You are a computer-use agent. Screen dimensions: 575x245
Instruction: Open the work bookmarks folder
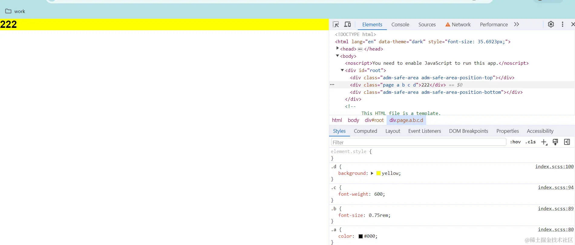click(15, 11)
